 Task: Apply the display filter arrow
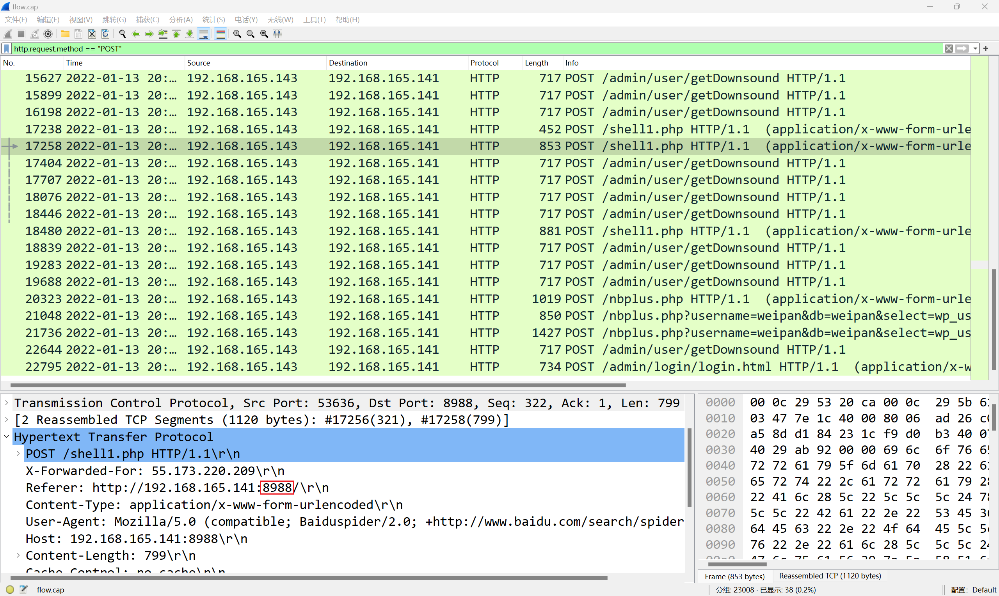click(962, 49)
